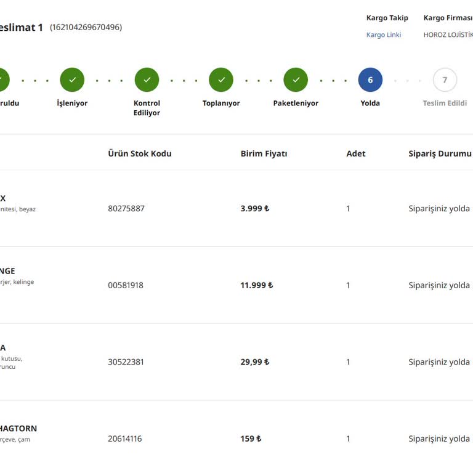Click the delivery number 162104269670496
Viewport: 473px width, 473px height.
86,27
